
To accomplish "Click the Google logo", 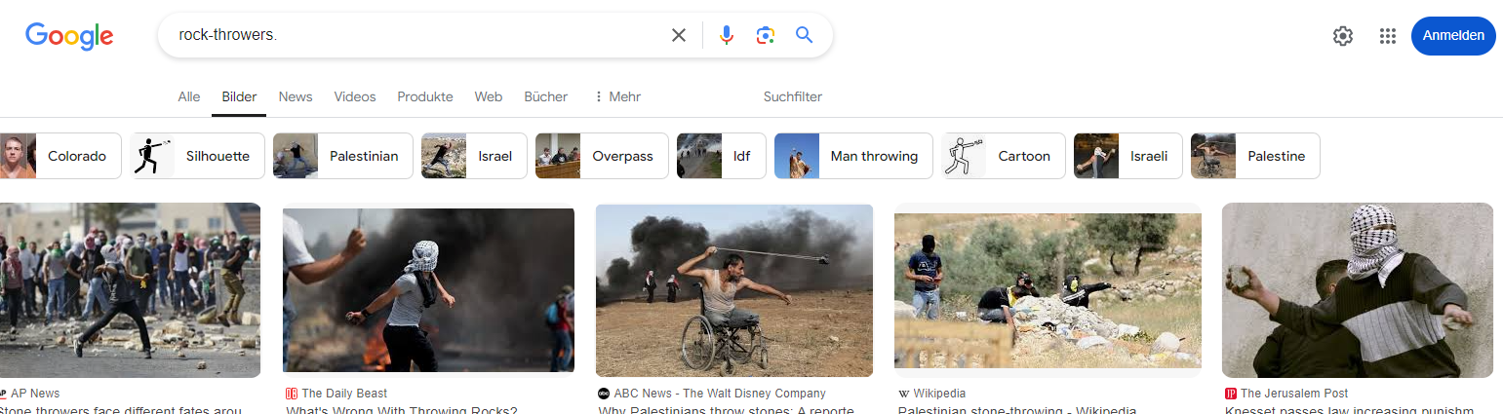I will [x=69, y=36].
